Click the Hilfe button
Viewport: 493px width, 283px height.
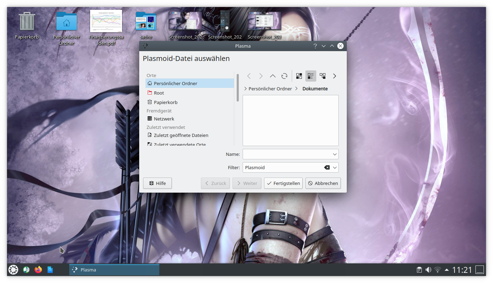(x=157, y=183)
